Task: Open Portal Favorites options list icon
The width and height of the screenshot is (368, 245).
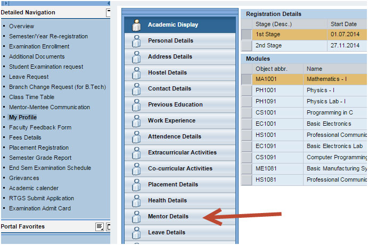Action: (99, 227)
